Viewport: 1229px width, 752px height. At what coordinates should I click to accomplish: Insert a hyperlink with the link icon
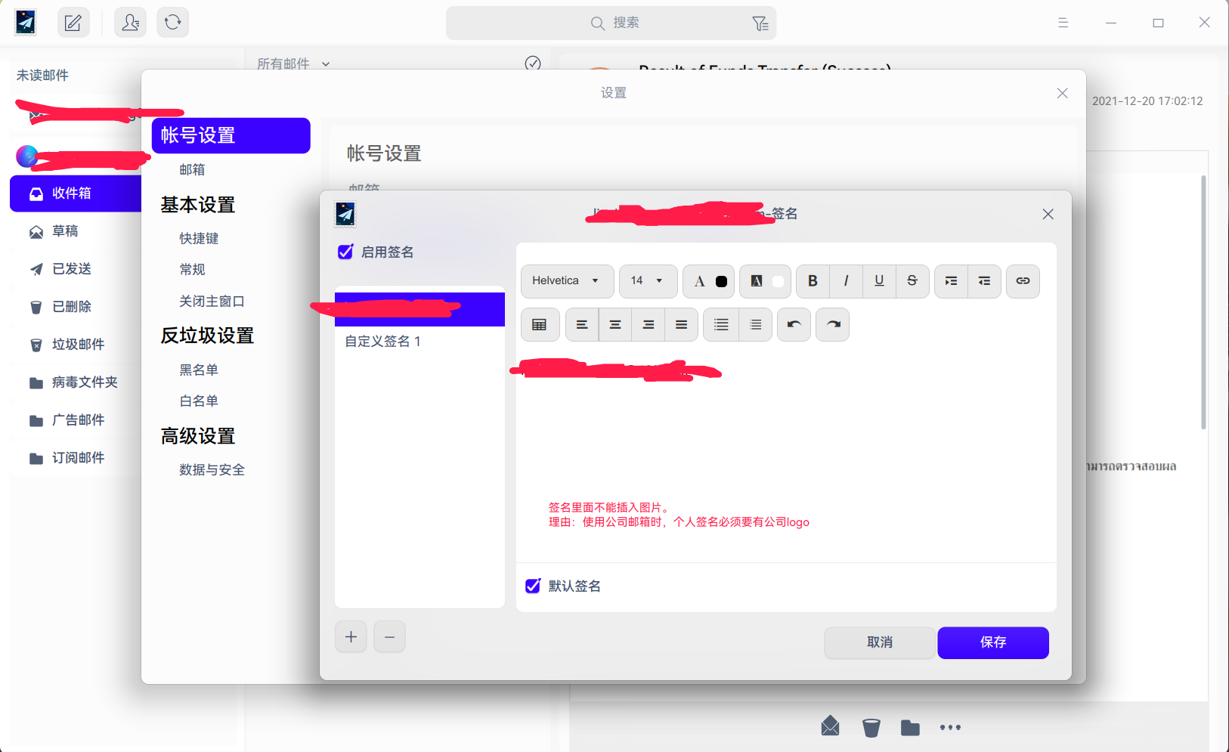click(1023, 281)
